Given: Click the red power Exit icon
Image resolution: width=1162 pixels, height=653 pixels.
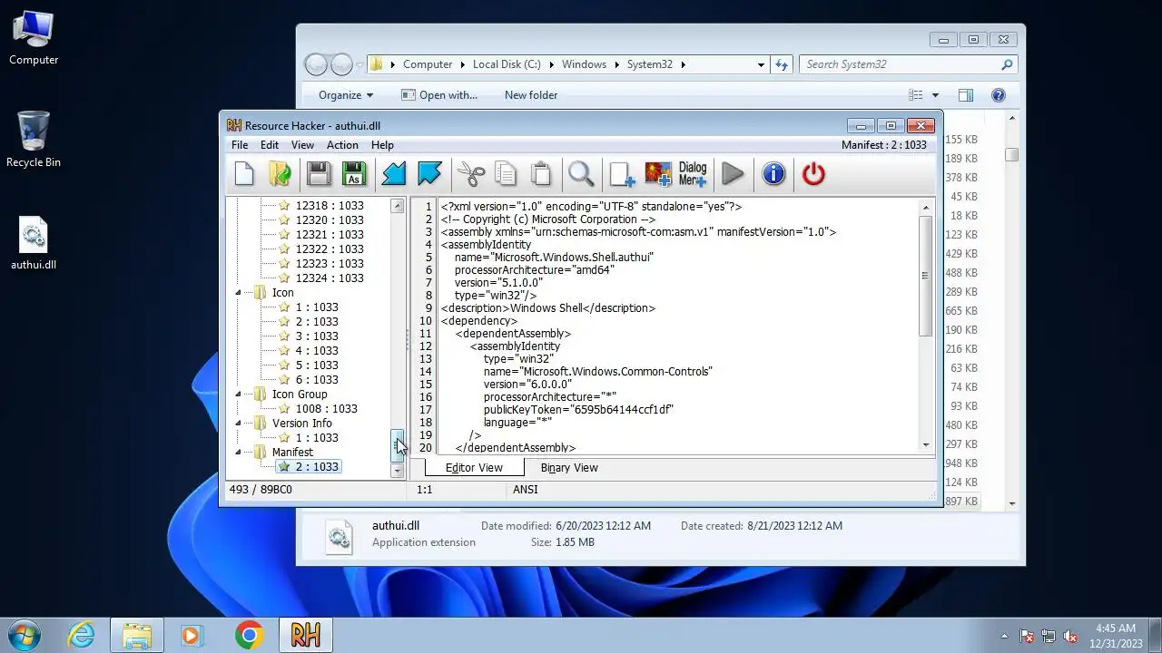Looking at the screenshot, I should click(813, 173).
